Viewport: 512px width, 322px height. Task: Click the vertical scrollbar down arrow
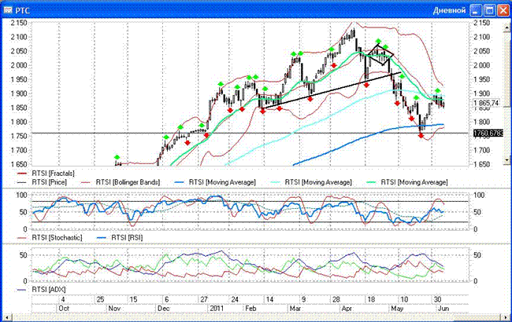click(x=506, y=160)
